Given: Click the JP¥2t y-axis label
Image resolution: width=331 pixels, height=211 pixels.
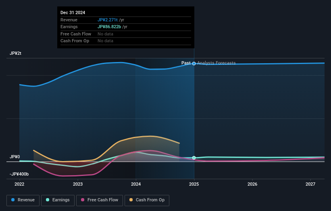Looking at the screenshot, I should coord(15,53).
